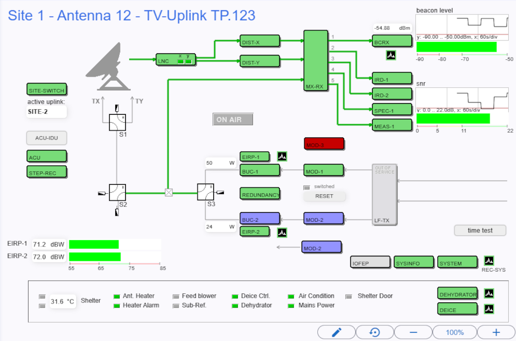Open the chart icon beside EIRP-1

pyautogui.click(x=282, y=156)
